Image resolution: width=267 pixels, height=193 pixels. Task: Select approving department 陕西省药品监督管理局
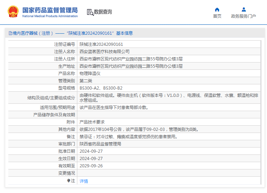coord(100,144)
